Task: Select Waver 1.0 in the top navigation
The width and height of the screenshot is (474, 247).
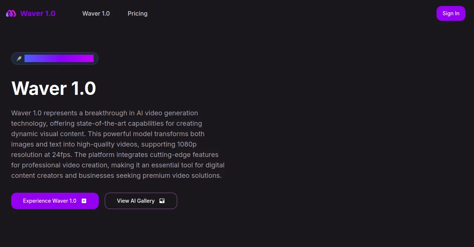Action: (x=96, y=13)
